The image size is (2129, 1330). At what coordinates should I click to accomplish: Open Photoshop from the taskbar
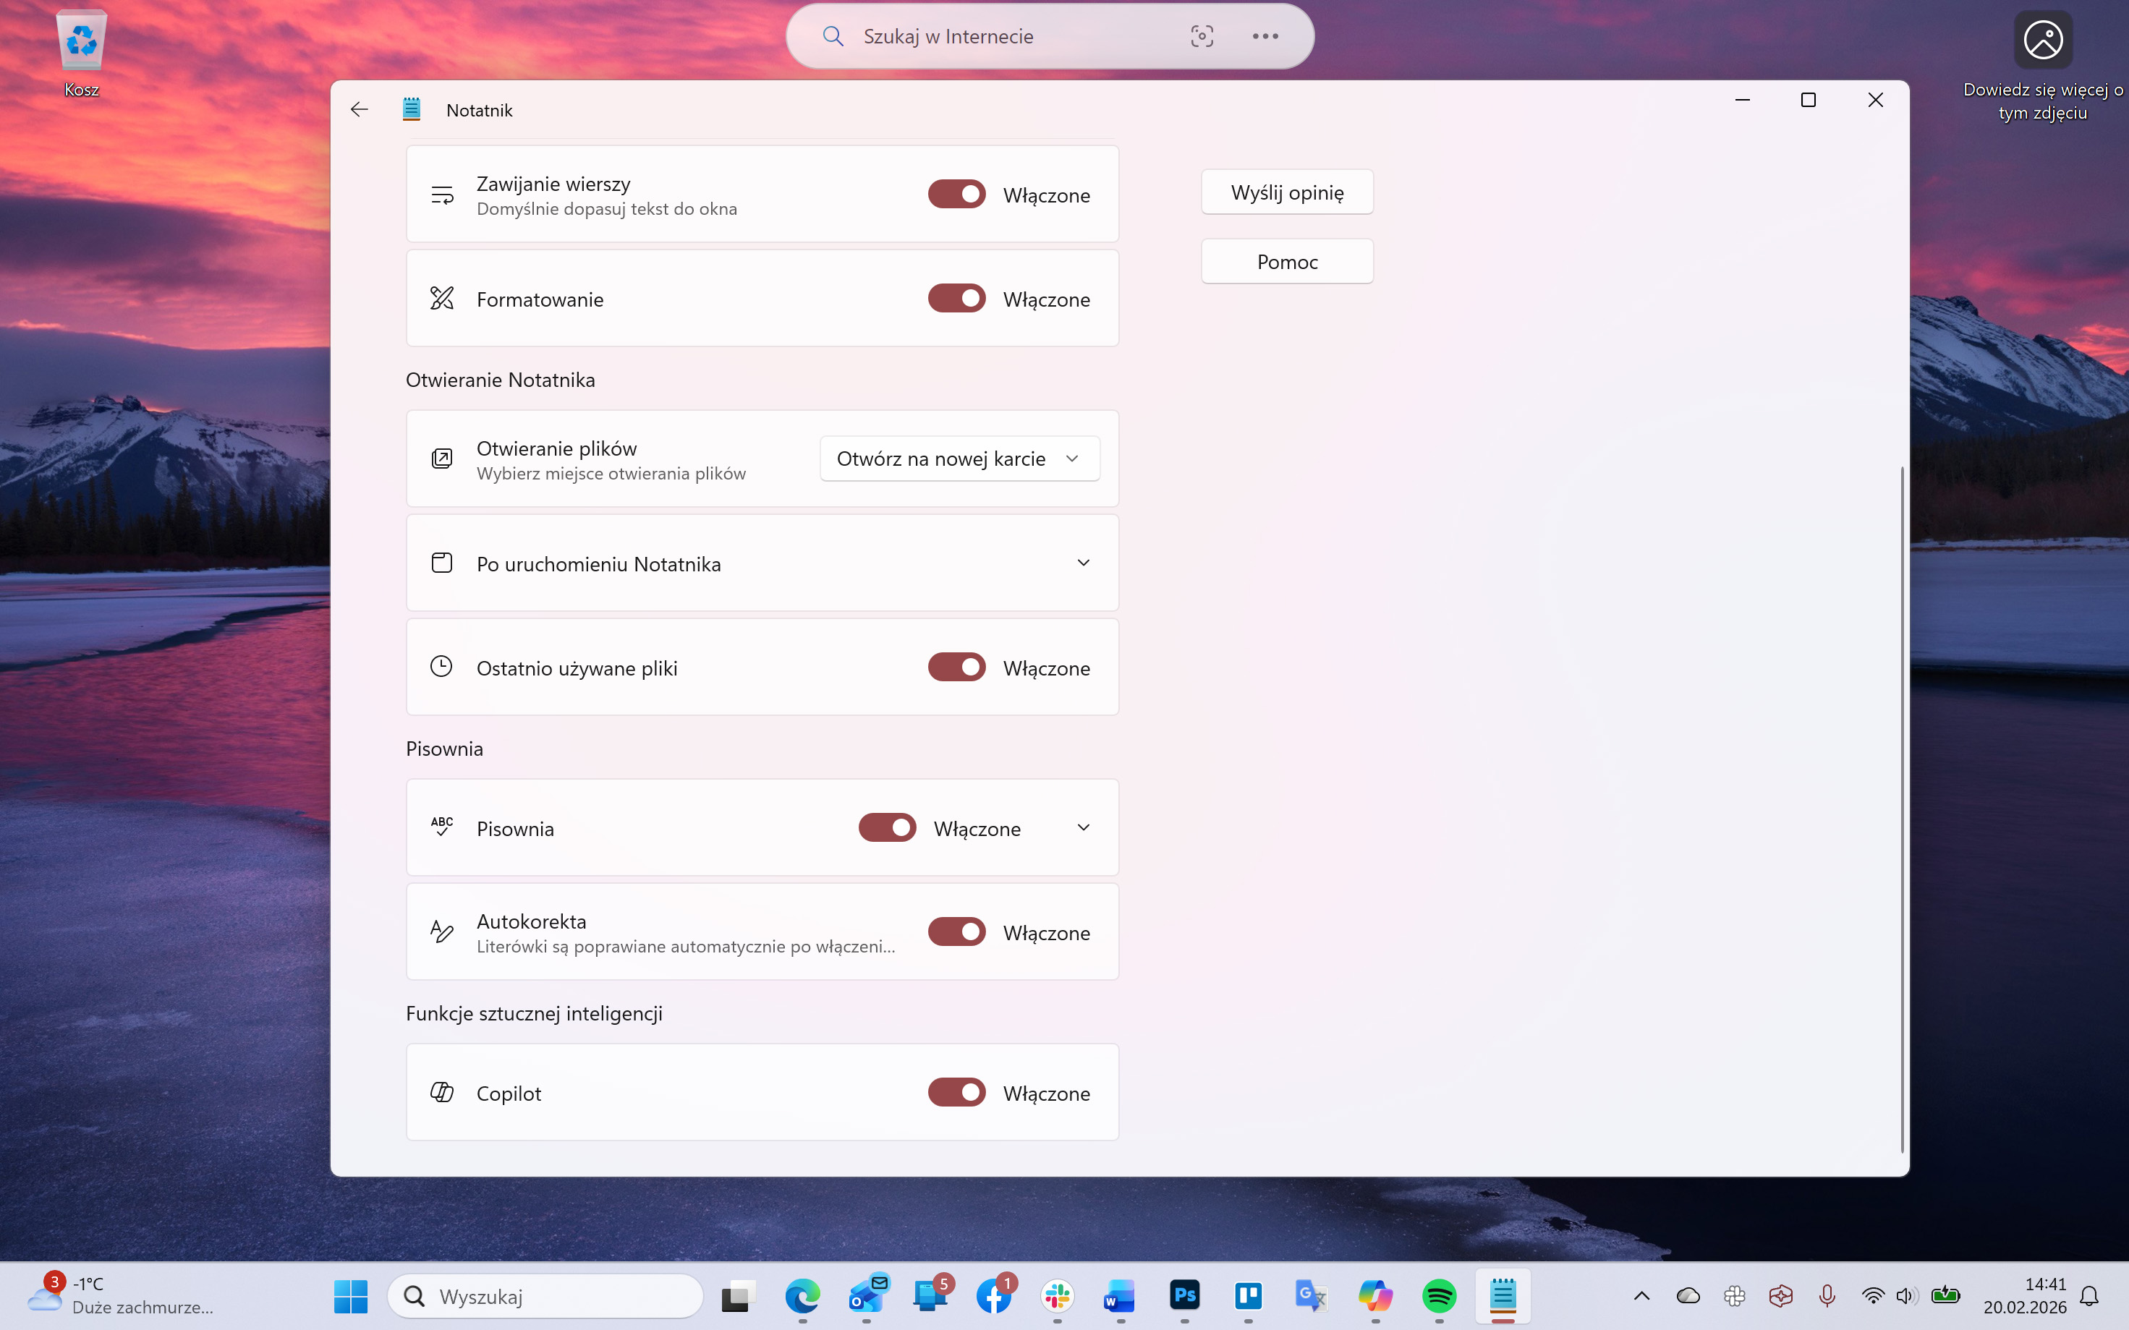point(1185,1296)
